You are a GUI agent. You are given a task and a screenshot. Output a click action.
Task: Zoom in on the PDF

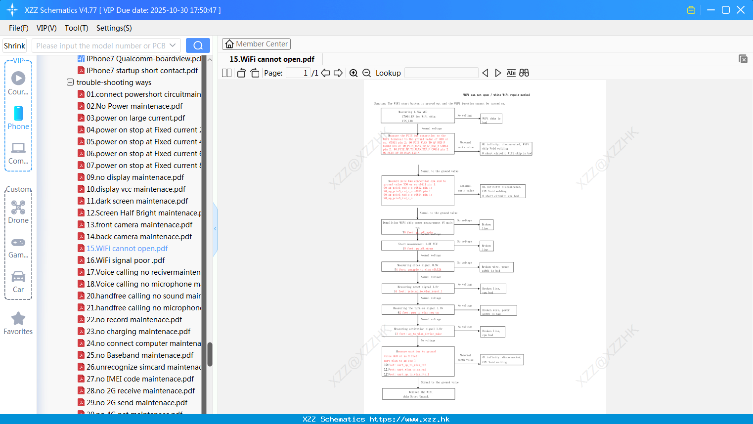coord(354,73)
